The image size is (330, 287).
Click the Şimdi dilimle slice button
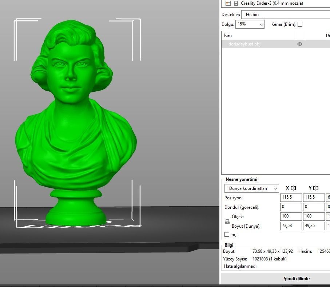[x=276, y=279]
